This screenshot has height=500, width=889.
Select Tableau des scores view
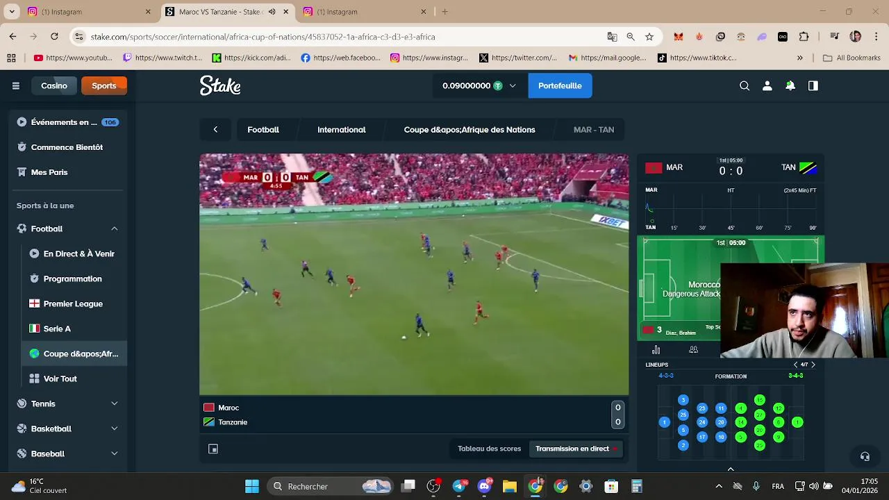point(489,449)
